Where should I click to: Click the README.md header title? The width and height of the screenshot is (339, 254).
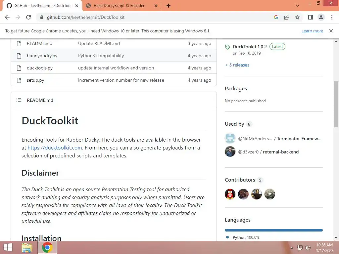(40, 100)
